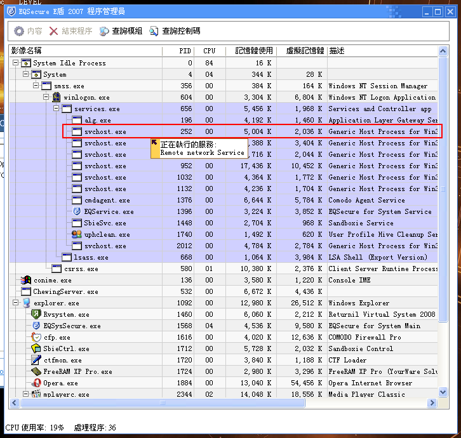Open 查詢模組 module query tool
Screen dimensions: 461x438
(x=121, y=31)
